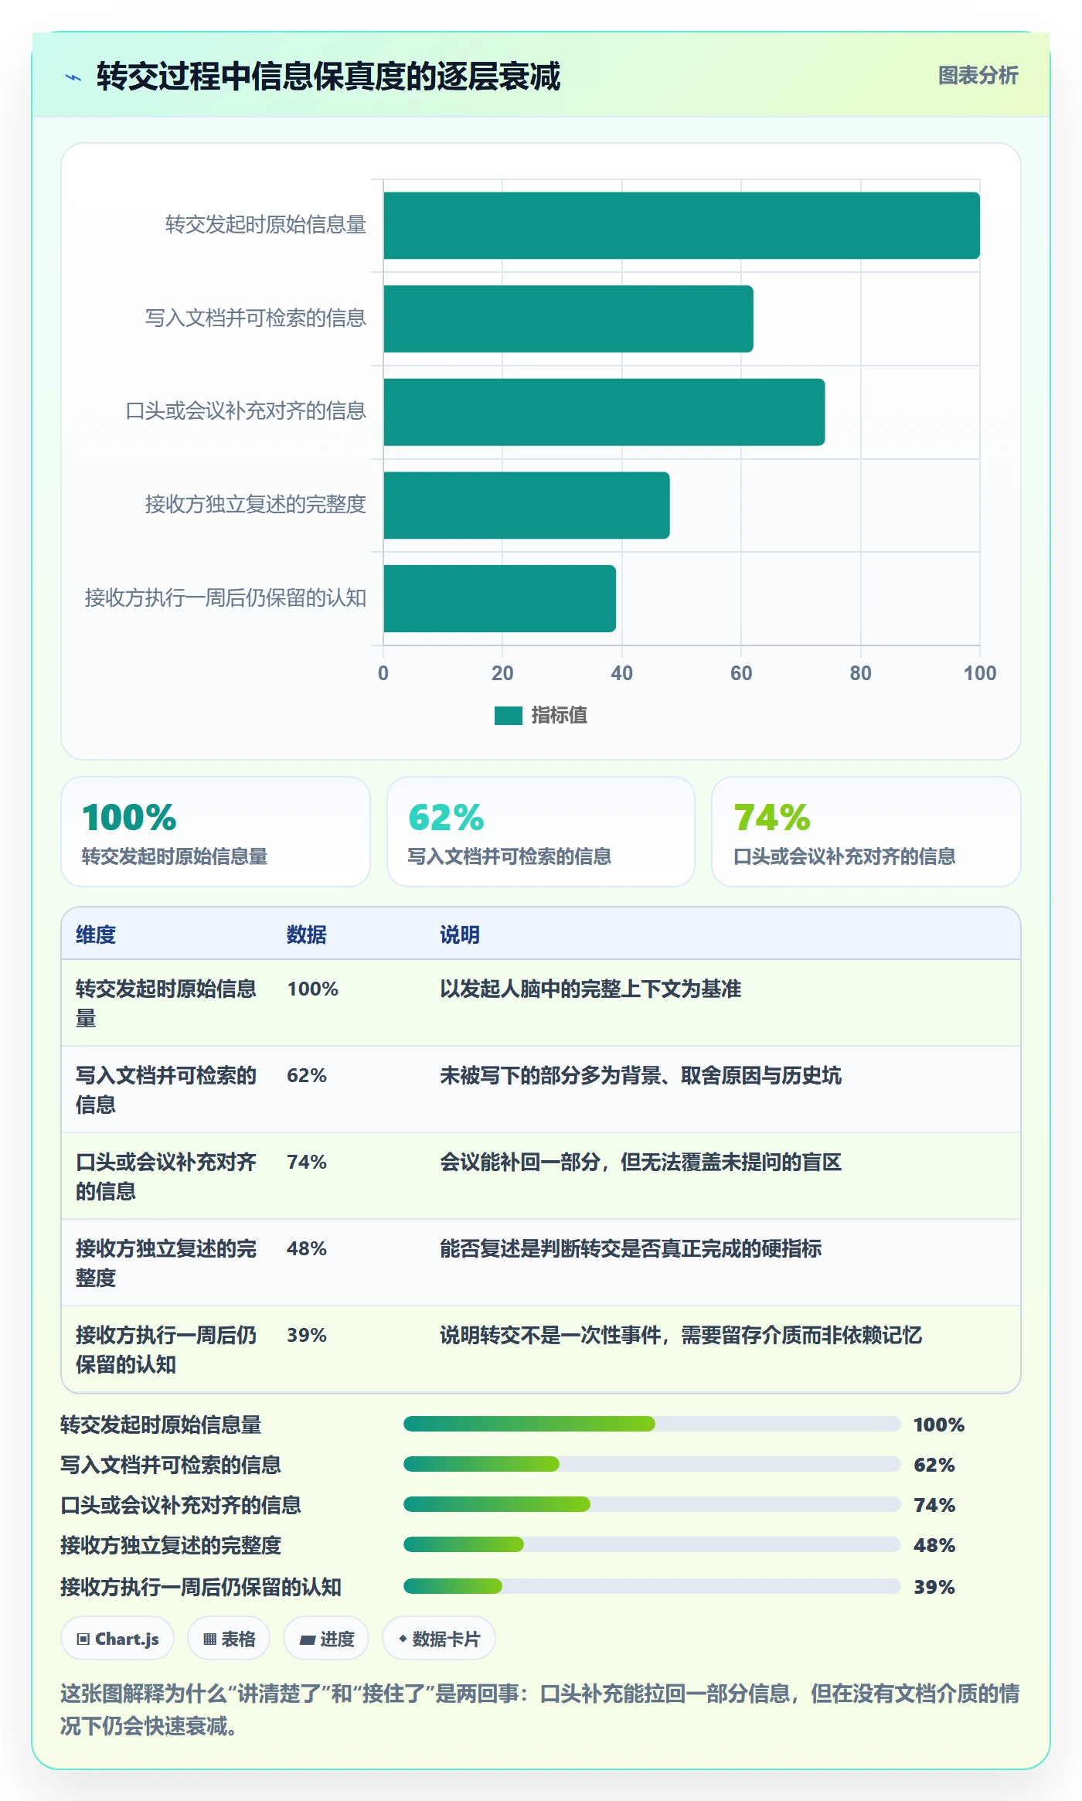Select the 100% data card
1082x1801 pixels.
[x=216, y=832]
